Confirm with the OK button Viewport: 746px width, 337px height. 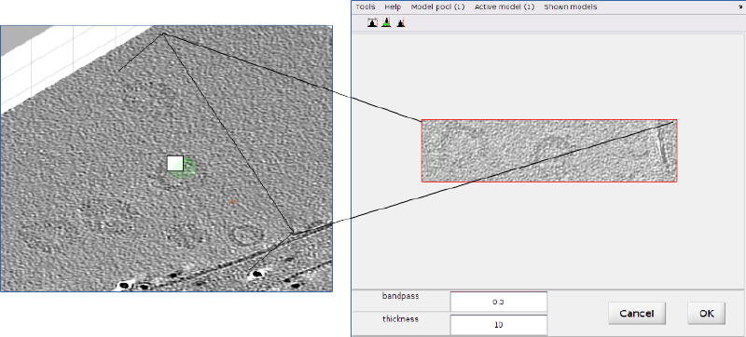(x=707, y=314)
